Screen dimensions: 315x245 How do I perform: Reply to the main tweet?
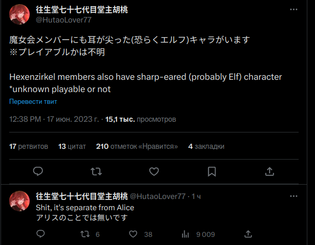38,171
